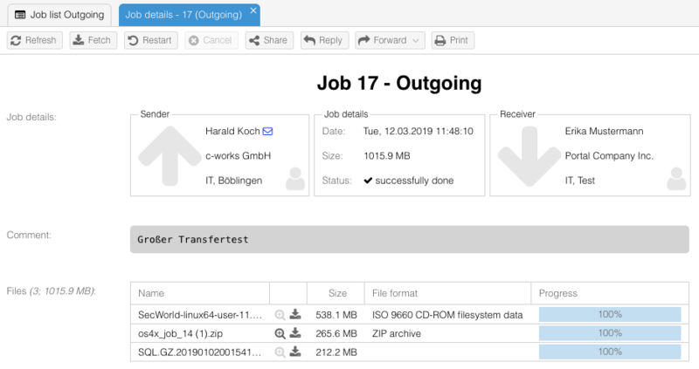Click the Share toolbar button
Image resolution: width=699 pixels, height=369 pixels.
[x=267, y=40]
